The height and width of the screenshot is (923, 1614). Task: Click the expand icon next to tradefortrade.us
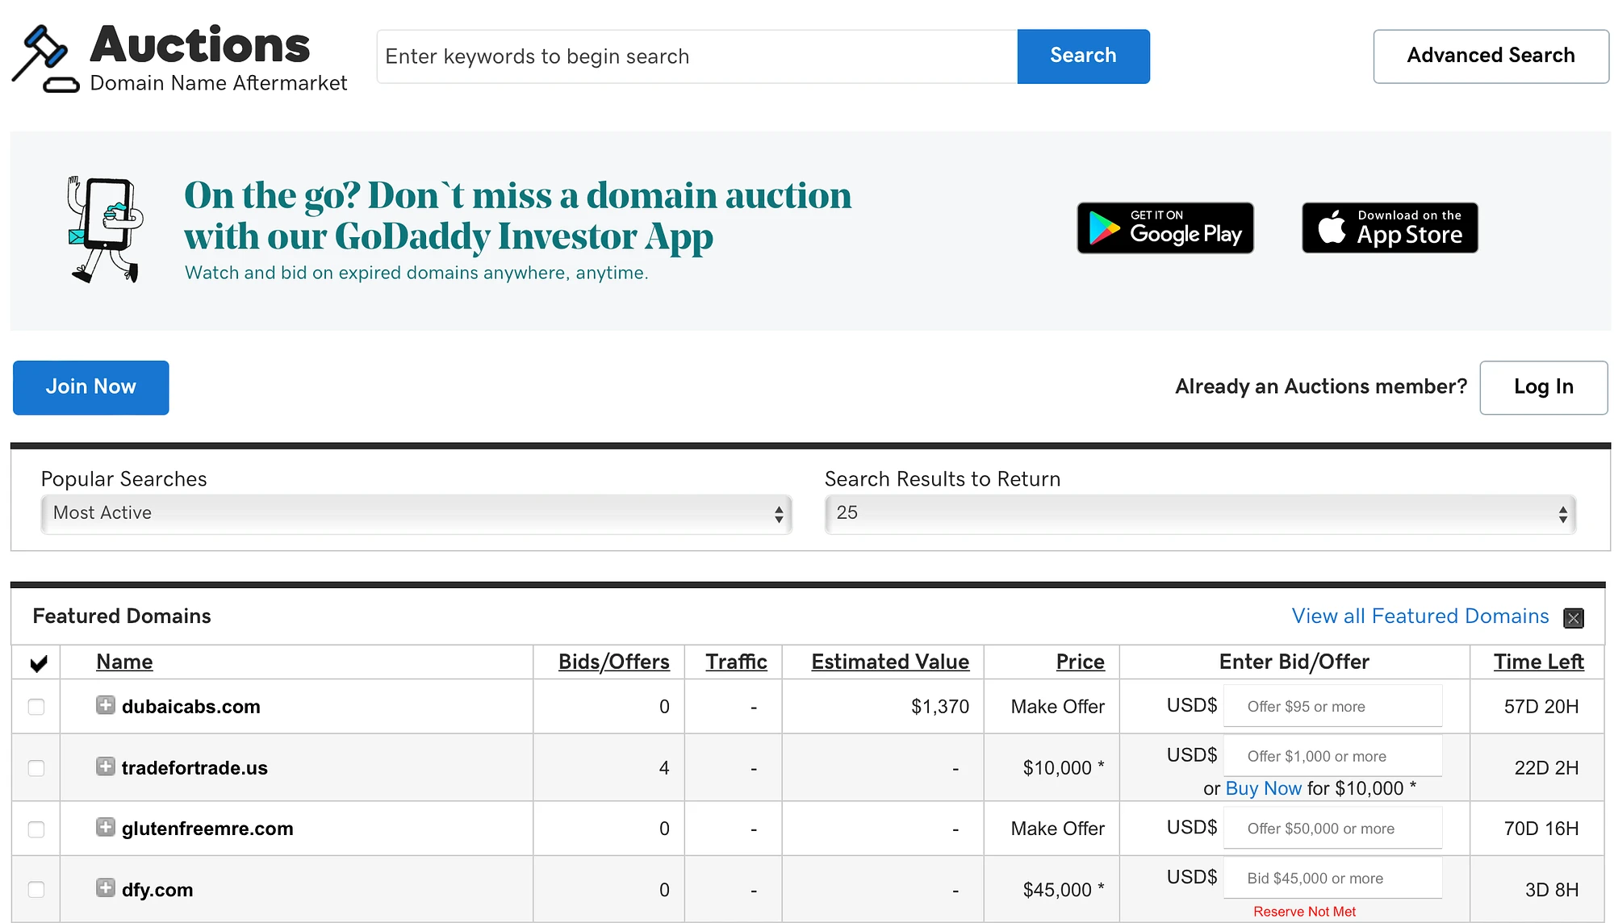105,766
